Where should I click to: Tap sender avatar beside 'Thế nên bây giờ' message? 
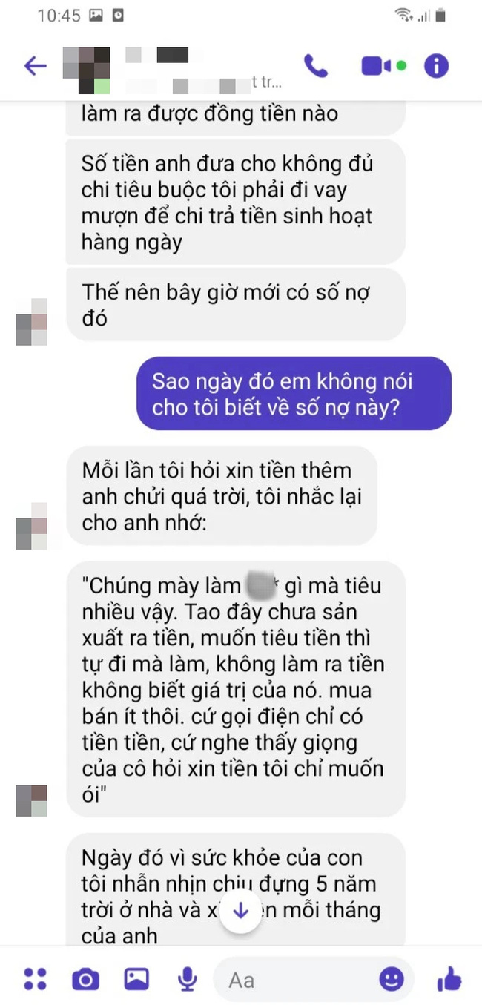click(x=31, y=322)
